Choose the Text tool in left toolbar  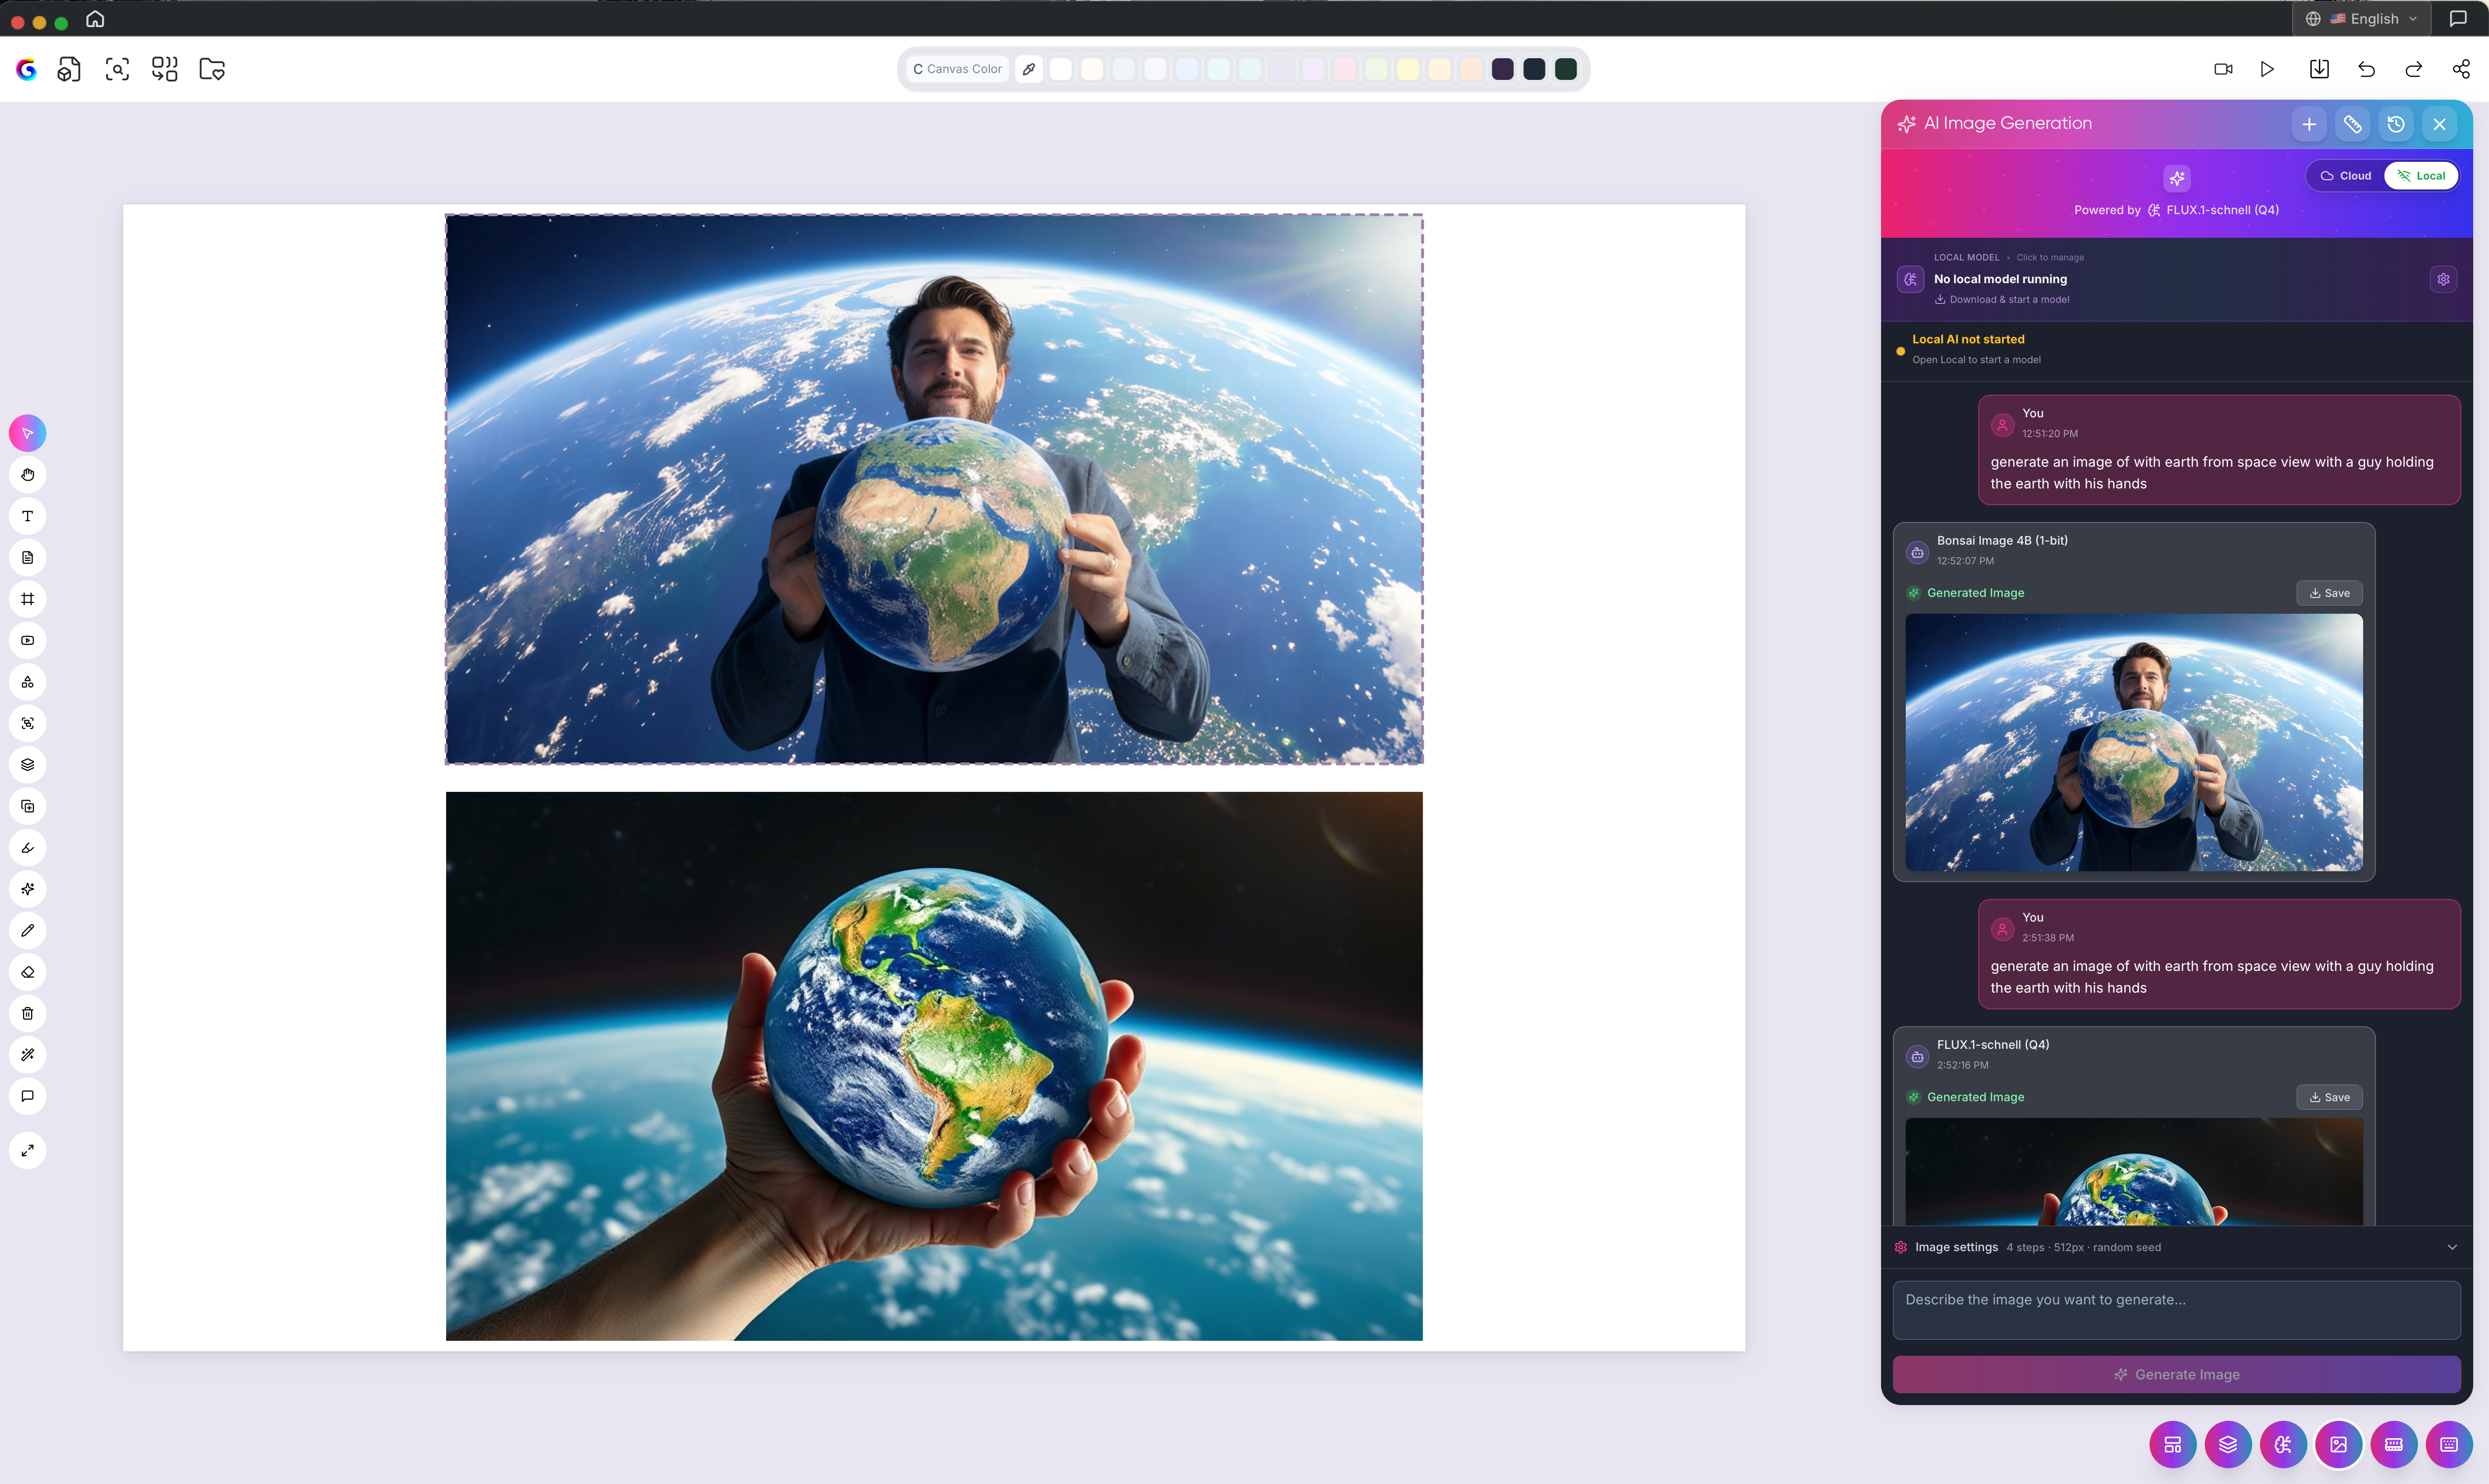pos(28,516)
